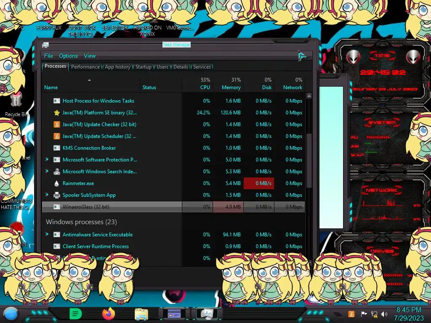Expand Microsoft Software Protection process
The width and height of the screenshot is (431, 323).
pos(47,159)
